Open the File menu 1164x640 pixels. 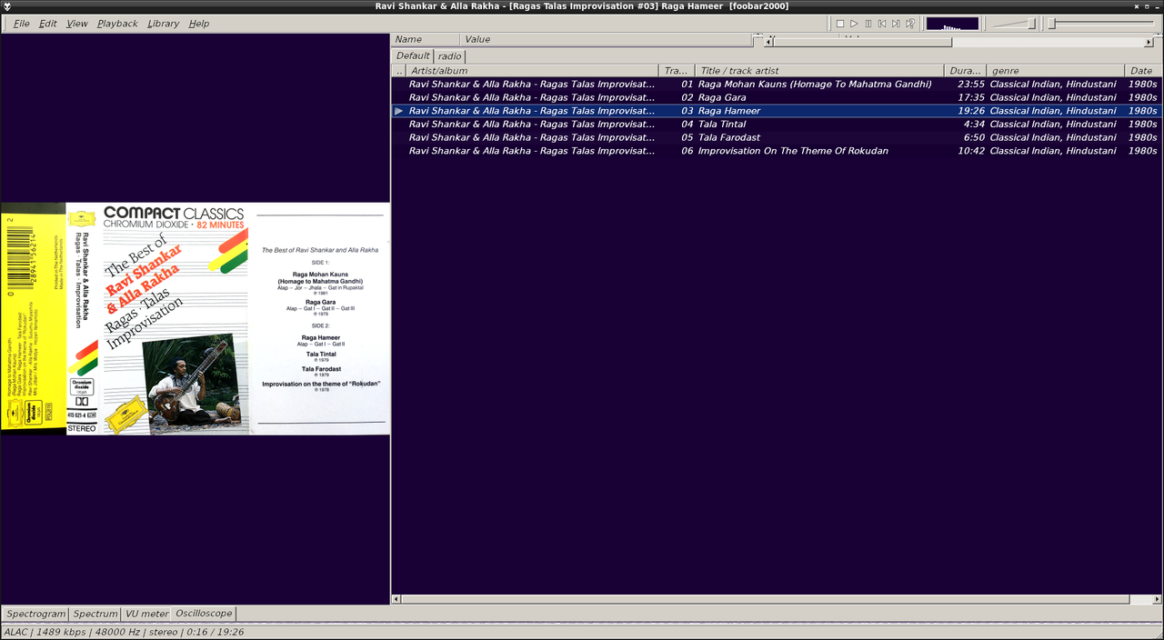[21, 24]
